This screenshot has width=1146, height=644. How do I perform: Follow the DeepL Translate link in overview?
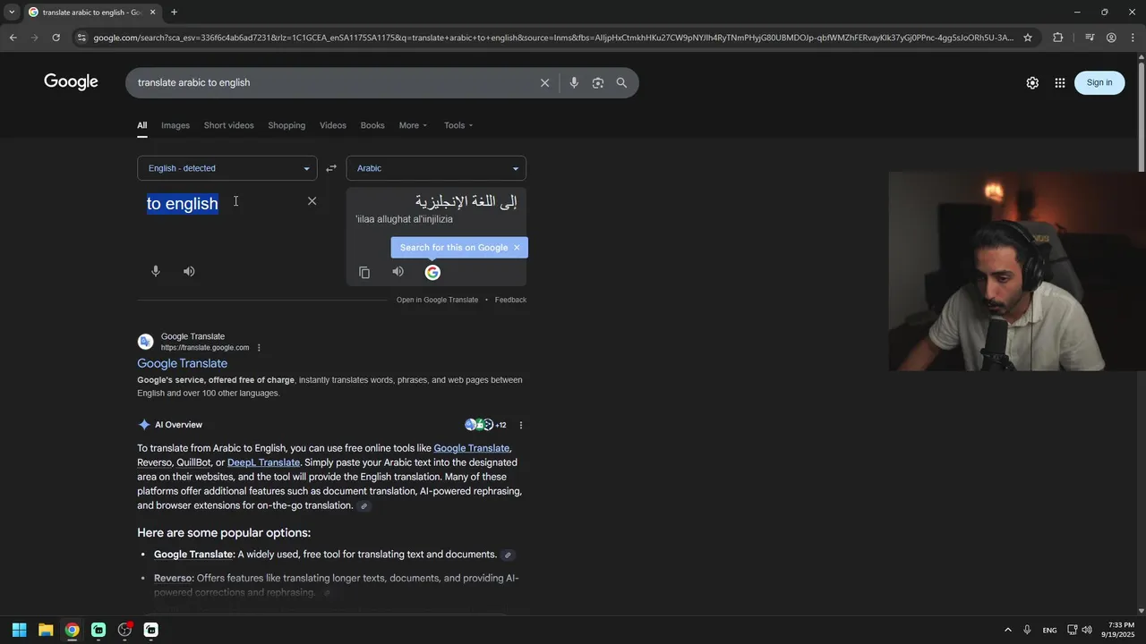coord(263,462)
